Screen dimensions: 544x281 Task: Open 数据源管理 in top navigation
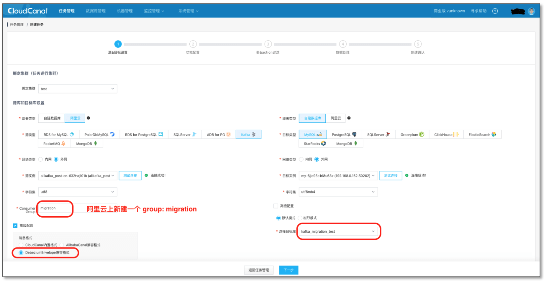(96, 11)
